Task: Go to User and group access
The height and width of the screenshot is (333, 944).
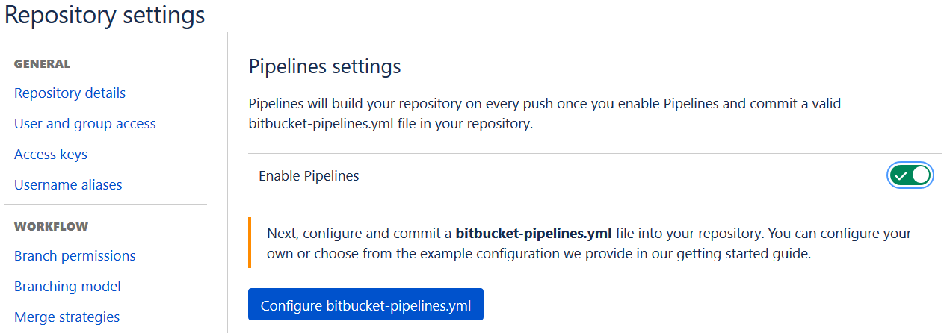Action: coord(85,124)
